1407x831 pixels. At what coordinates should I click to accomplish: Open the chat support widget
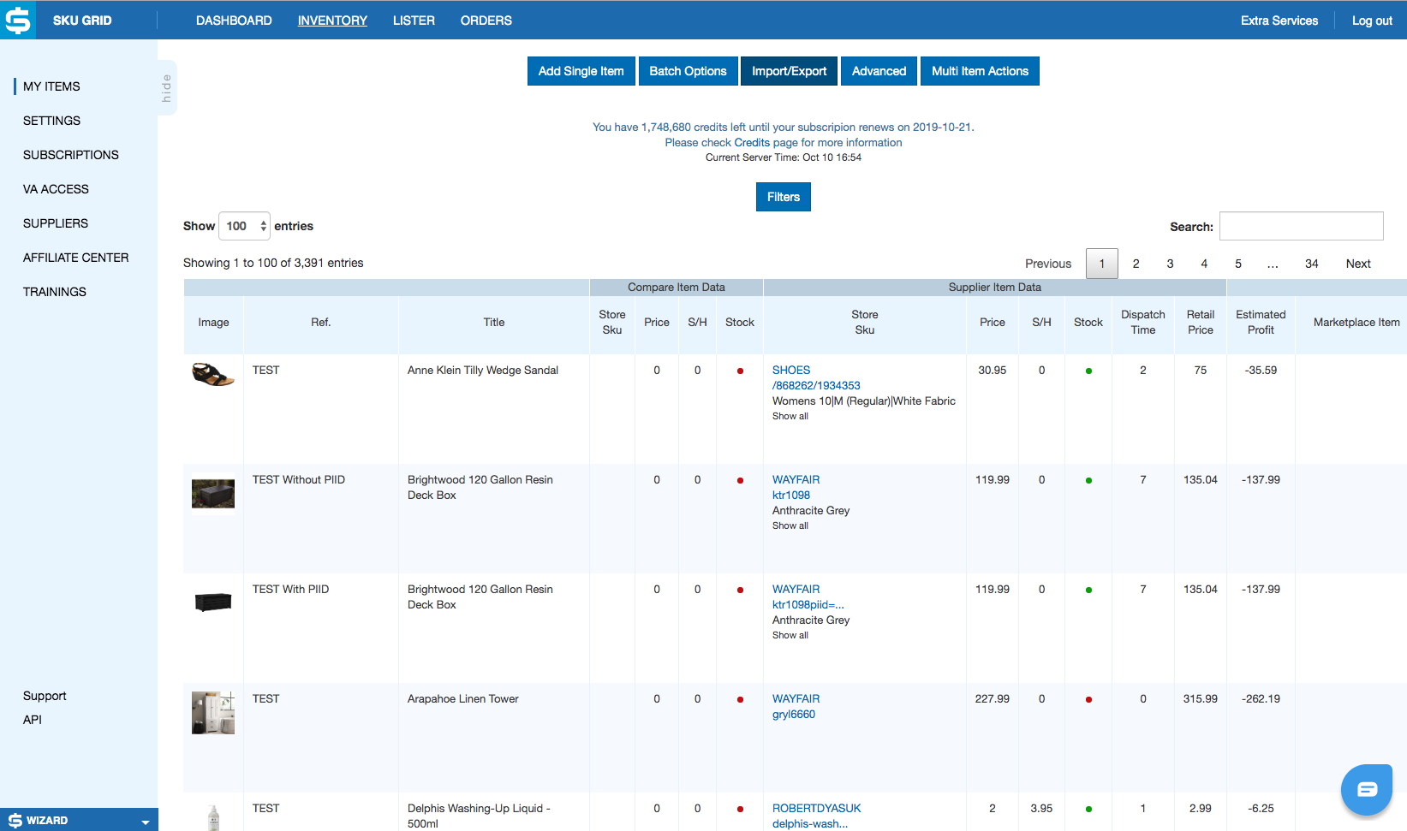click(1367, 788)
